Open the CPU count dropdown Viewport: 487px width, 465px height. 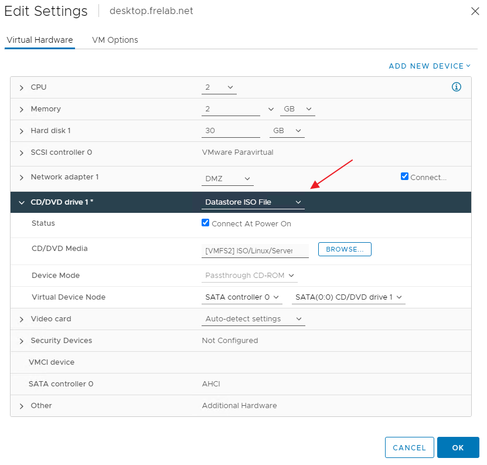point(219,87)
